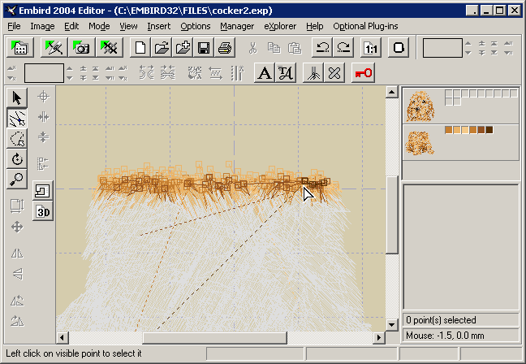
Task: Click the sewing machine simulator icon
Action: point(43,191)
